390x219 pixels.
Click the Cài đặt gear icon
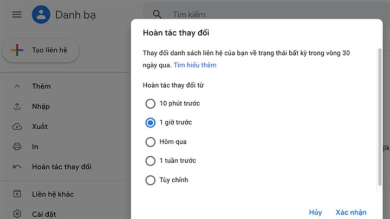coord(17,214)
